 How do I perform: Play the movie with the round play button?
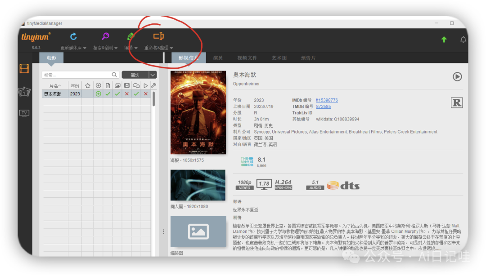[457, 76]
